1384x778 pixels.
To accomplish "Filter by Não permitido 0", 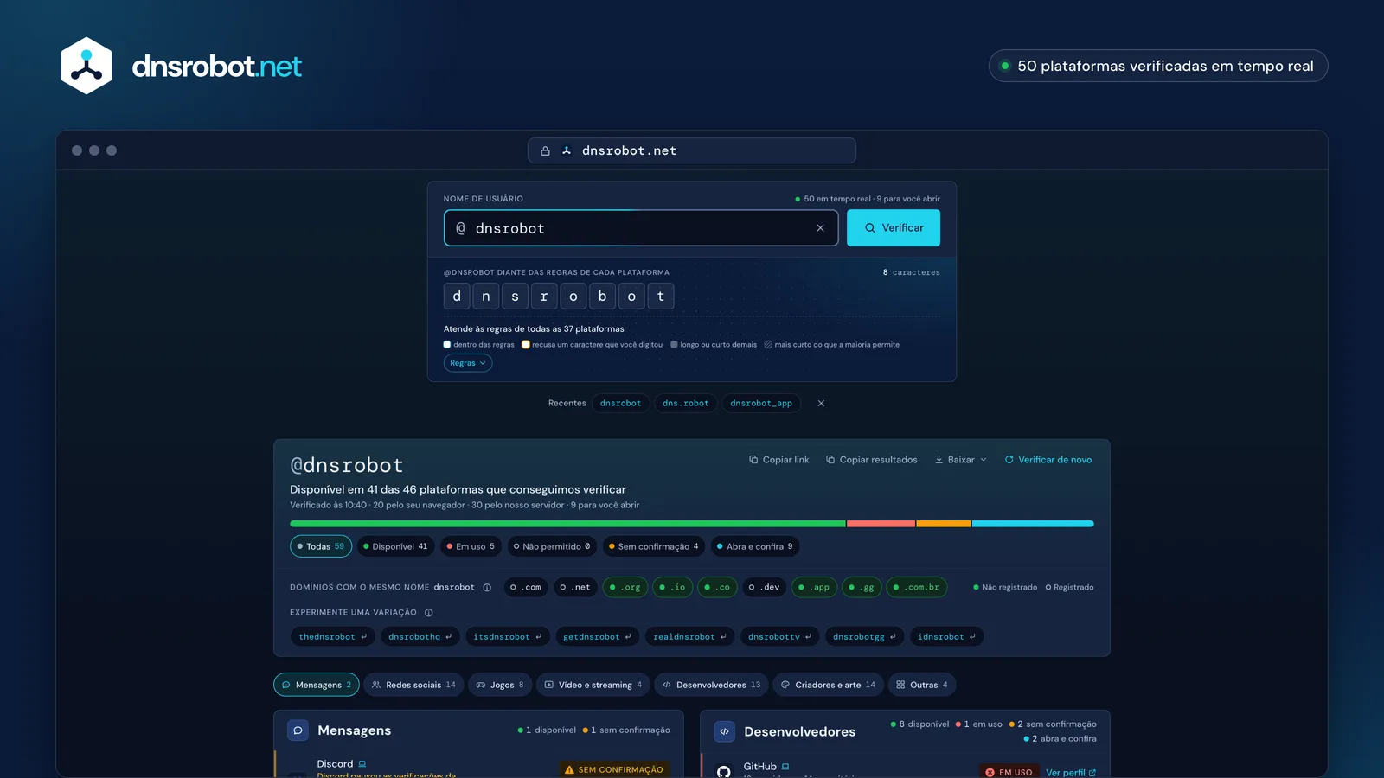I will click(552, 546).
